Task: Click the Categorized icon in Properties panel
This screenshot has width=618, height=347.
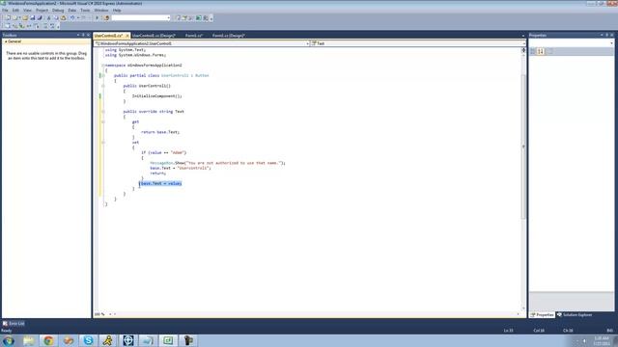Action: pos(533,51)
